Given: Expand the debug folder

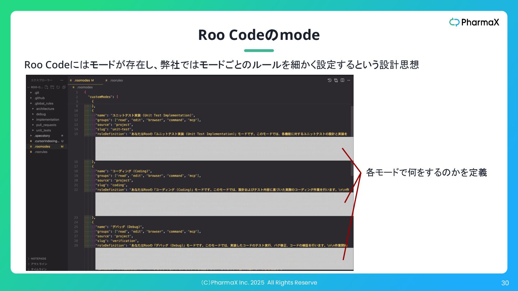Looking at the screenshot, I should point(33,114).
